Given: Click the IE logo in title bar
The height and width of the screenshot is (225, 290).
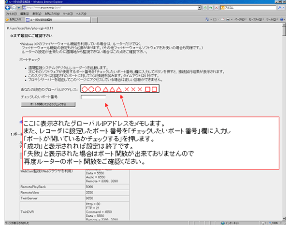Looking at the screenshot, I should click(x=7, y=2).
